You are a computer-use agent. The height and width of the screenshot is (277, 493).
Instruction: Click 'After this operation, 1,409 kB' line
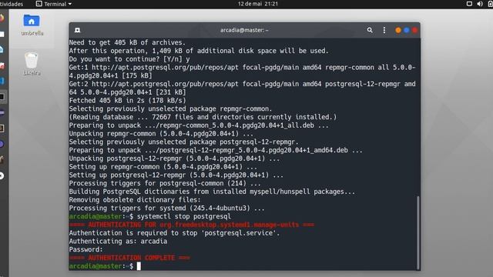pos(199,51)
